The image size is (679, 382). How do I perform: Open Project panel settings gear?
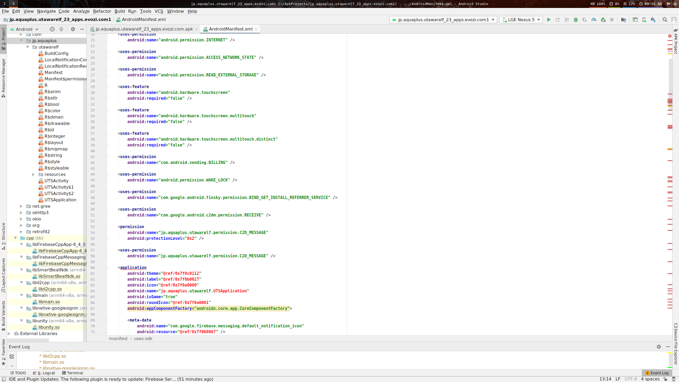coord(73,29)
